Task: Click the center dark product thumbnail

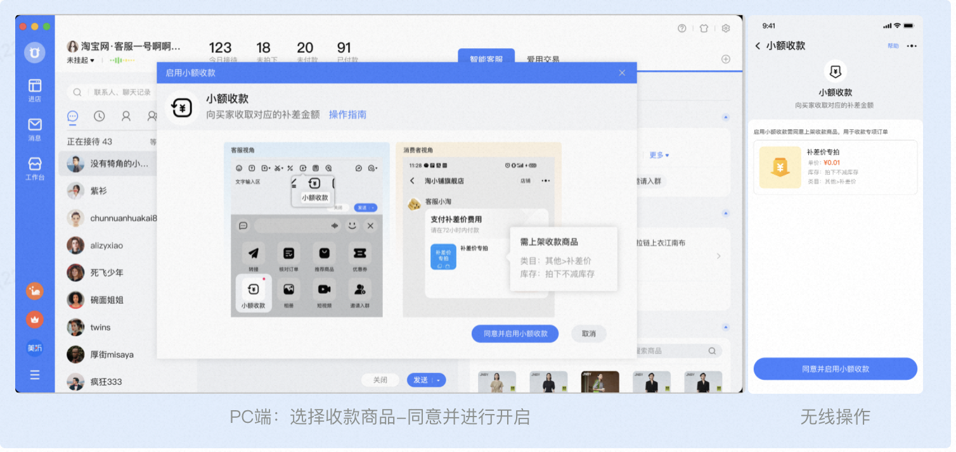Action: [x=600, y=382]
